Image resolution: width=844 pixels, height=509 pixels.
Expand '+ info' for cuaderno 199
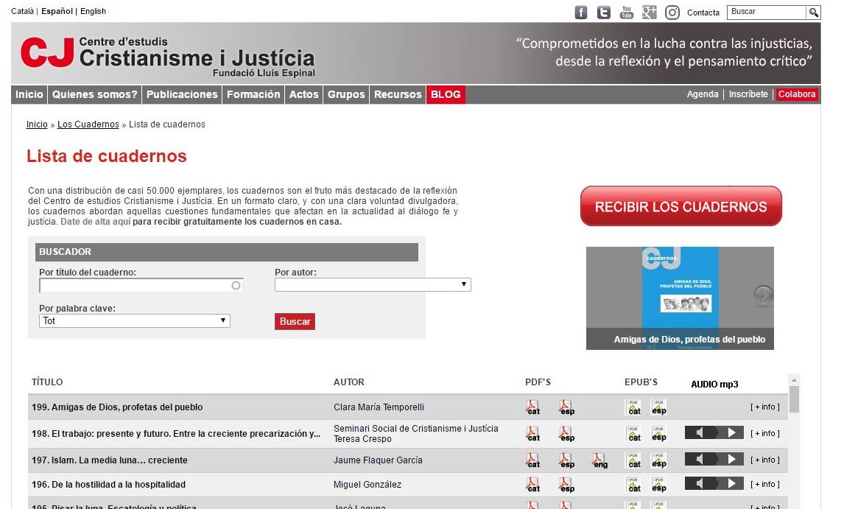click(x=764, y=407)
